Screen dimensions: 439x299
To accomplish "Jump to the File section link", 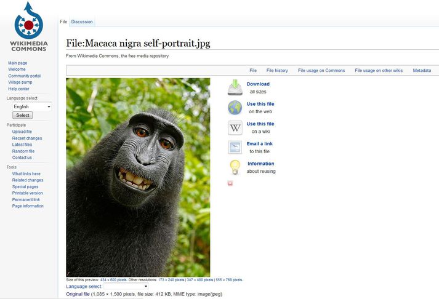I will coord(253,71).
